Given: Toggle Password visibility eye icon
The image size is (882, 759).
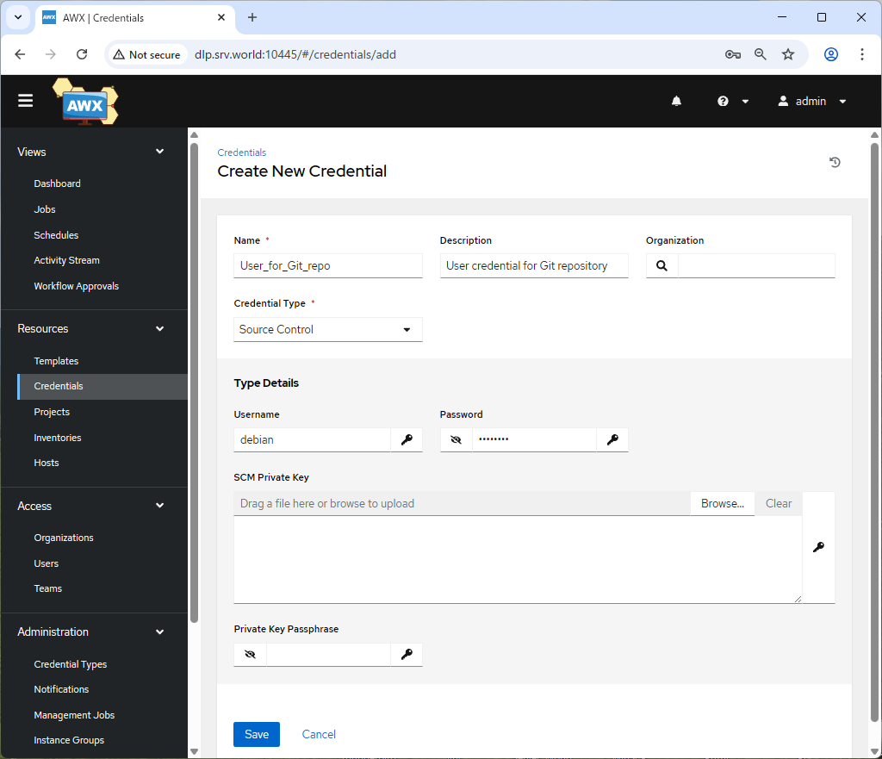Looking at the screenshot, I should point(457,439).
